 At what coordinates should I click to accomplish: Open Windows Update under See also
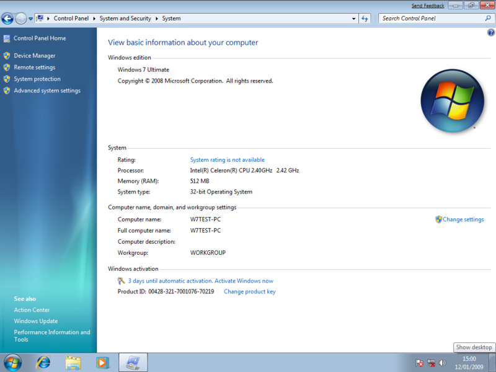pos(36,321)
